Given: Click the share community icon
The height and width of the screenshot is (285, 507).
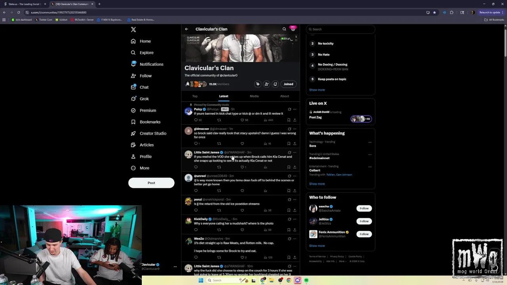Looking at the screenshot, I should coord(275,84).
